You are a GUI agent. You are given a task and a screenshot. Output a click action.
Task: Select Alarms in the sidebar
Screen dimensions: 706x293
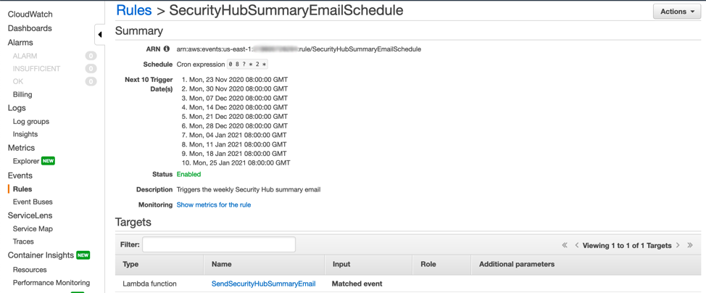[x=20, y=42]
